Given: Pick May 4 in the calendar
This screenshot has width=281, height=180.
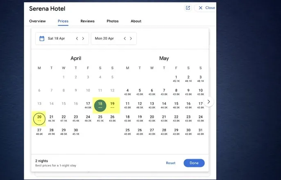Looking at the screenshot, I should click(127, 92).
